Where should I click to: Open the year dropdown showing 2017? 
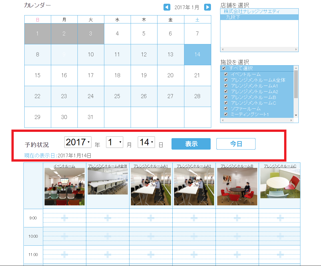tap(78, 142)
